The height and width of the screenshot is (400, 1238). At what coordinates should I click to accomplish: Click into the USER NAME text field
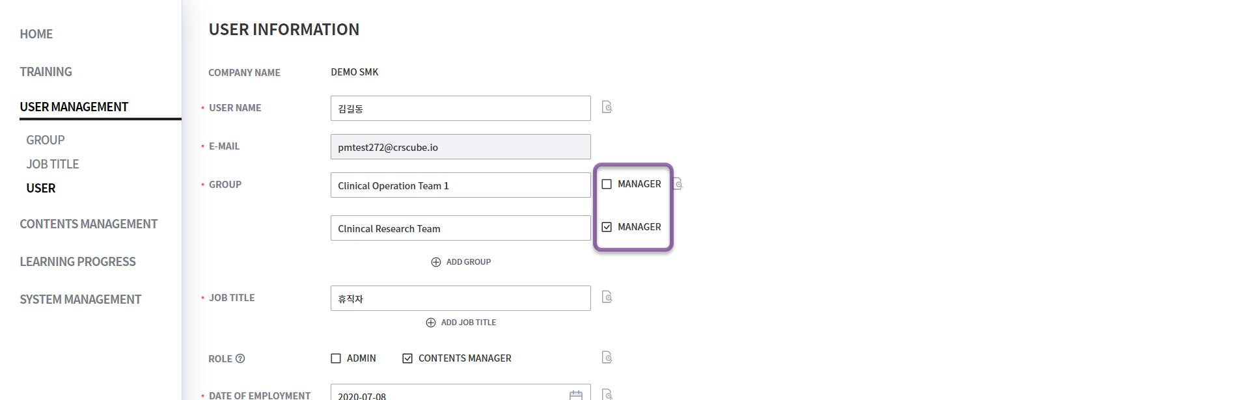(460, 109)
